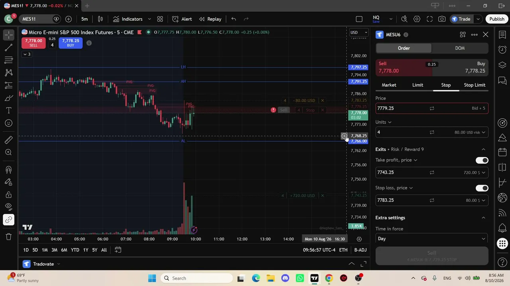
Task: Click the Trade button
Action: tap(461, 19)
